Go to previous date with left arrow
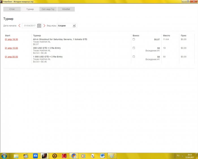198x159 pixels. [19, 26]
